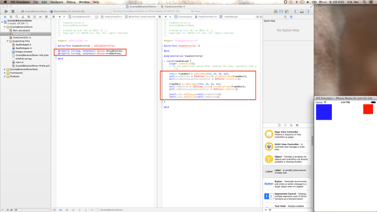Viewport: 377px width, 212px height.
Task: Collapse the Supporting Files group
Action: (x=8, y=41)
